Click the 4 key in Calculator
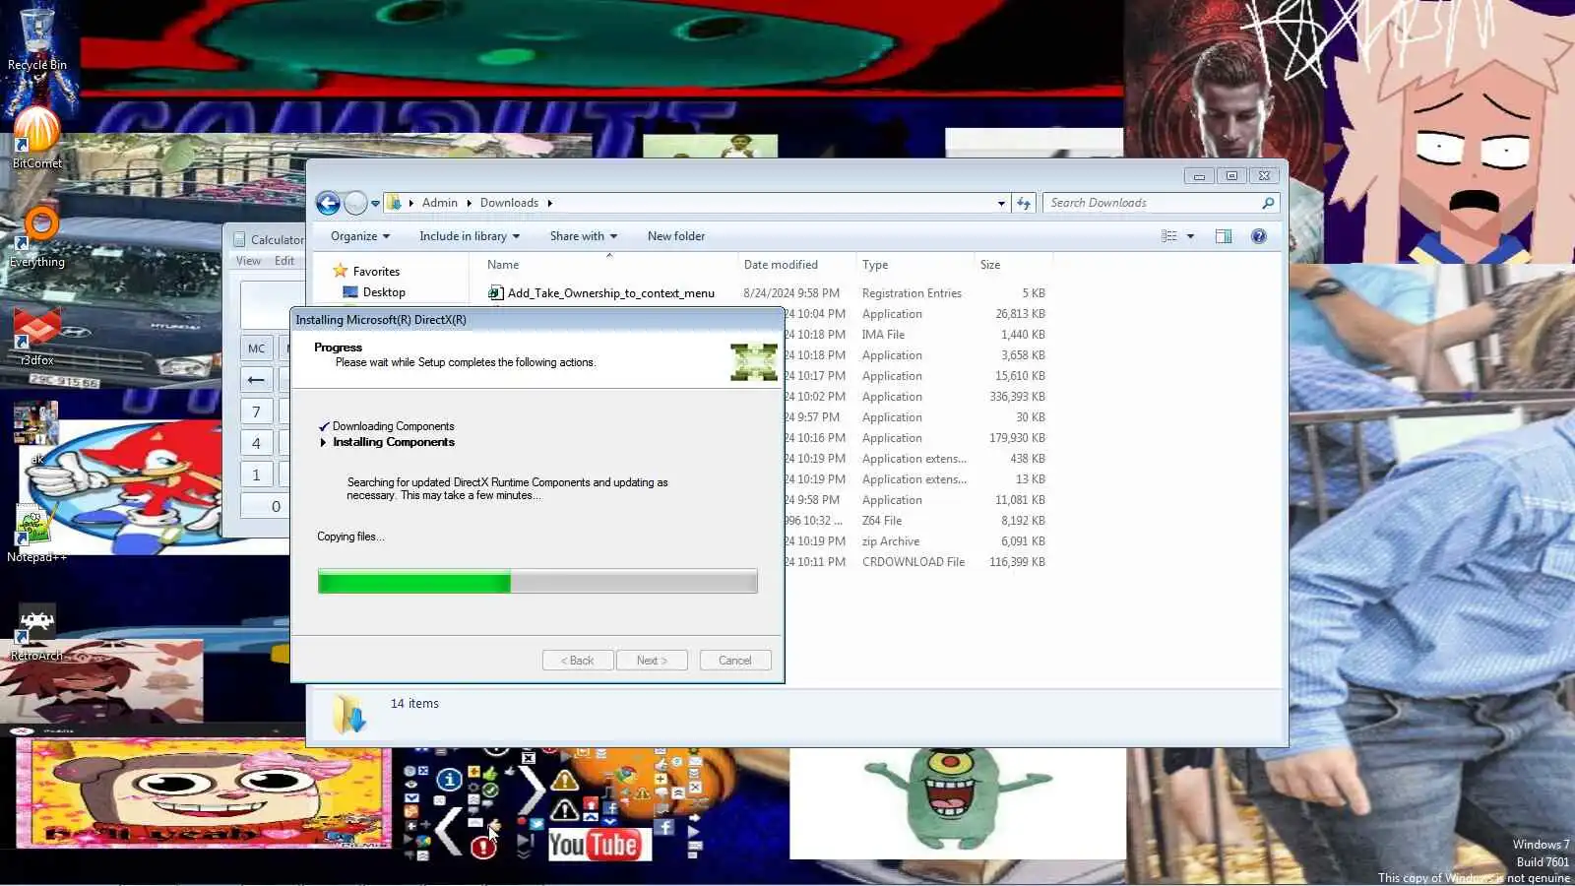 pos(256,443)
